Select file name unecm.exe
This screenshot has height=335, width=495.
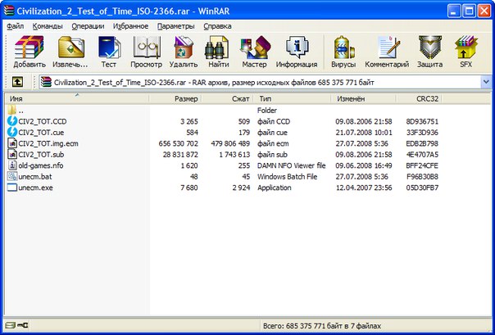[x=36, y=188]
